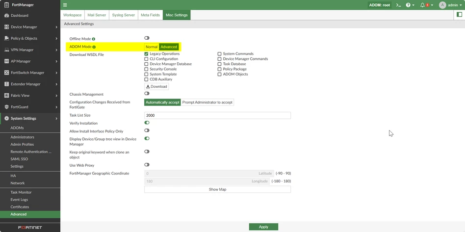Open the Administrators menu item
This screenshot has width=465, height=232.
pos(22,137)
